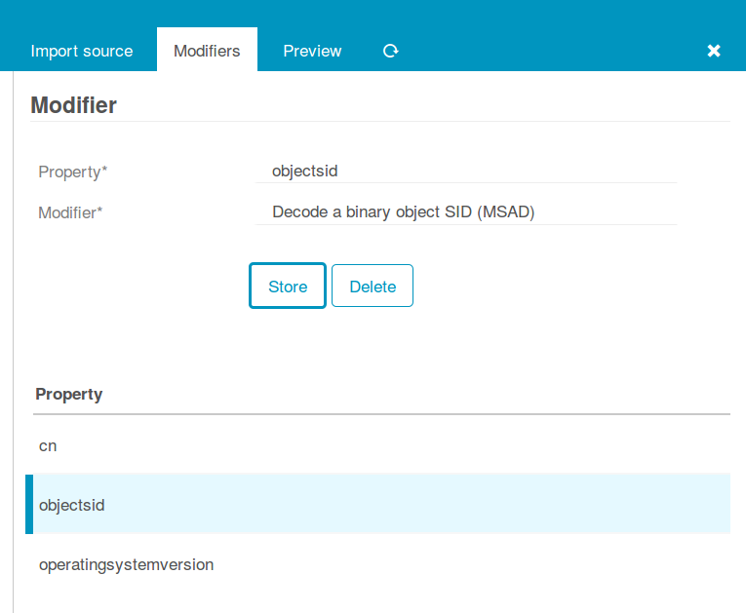Click the Property* form label
This screenshot has width=746, height=613.
point(73,172)
